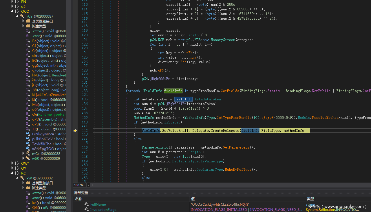Click the namespace braces icon beside QW4
This screenshot has height=212, width=371.
[x=17, y=164]
